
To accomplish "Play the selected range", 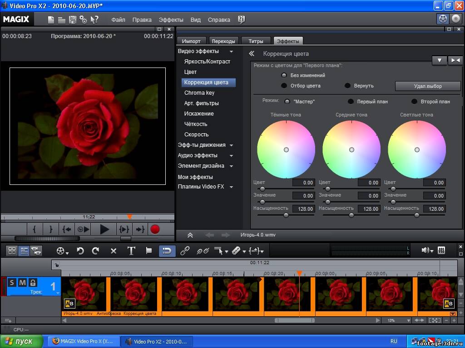I will click(x=124, y=229).
